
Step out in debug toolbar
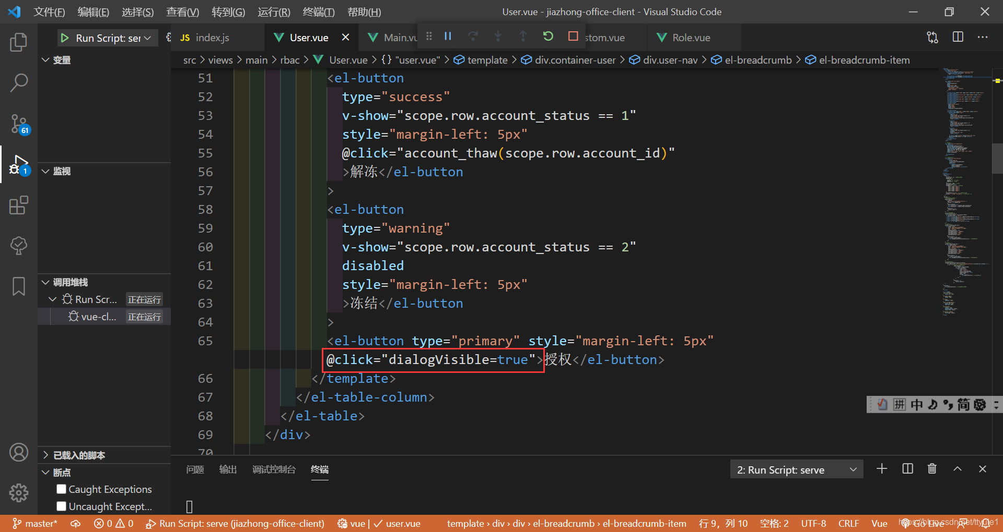point(523,36)
